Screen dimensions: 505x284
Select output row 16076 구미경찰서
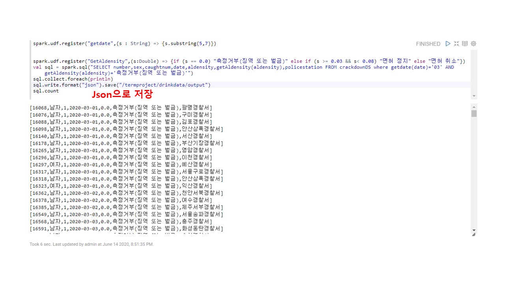(x=121, y=115)
